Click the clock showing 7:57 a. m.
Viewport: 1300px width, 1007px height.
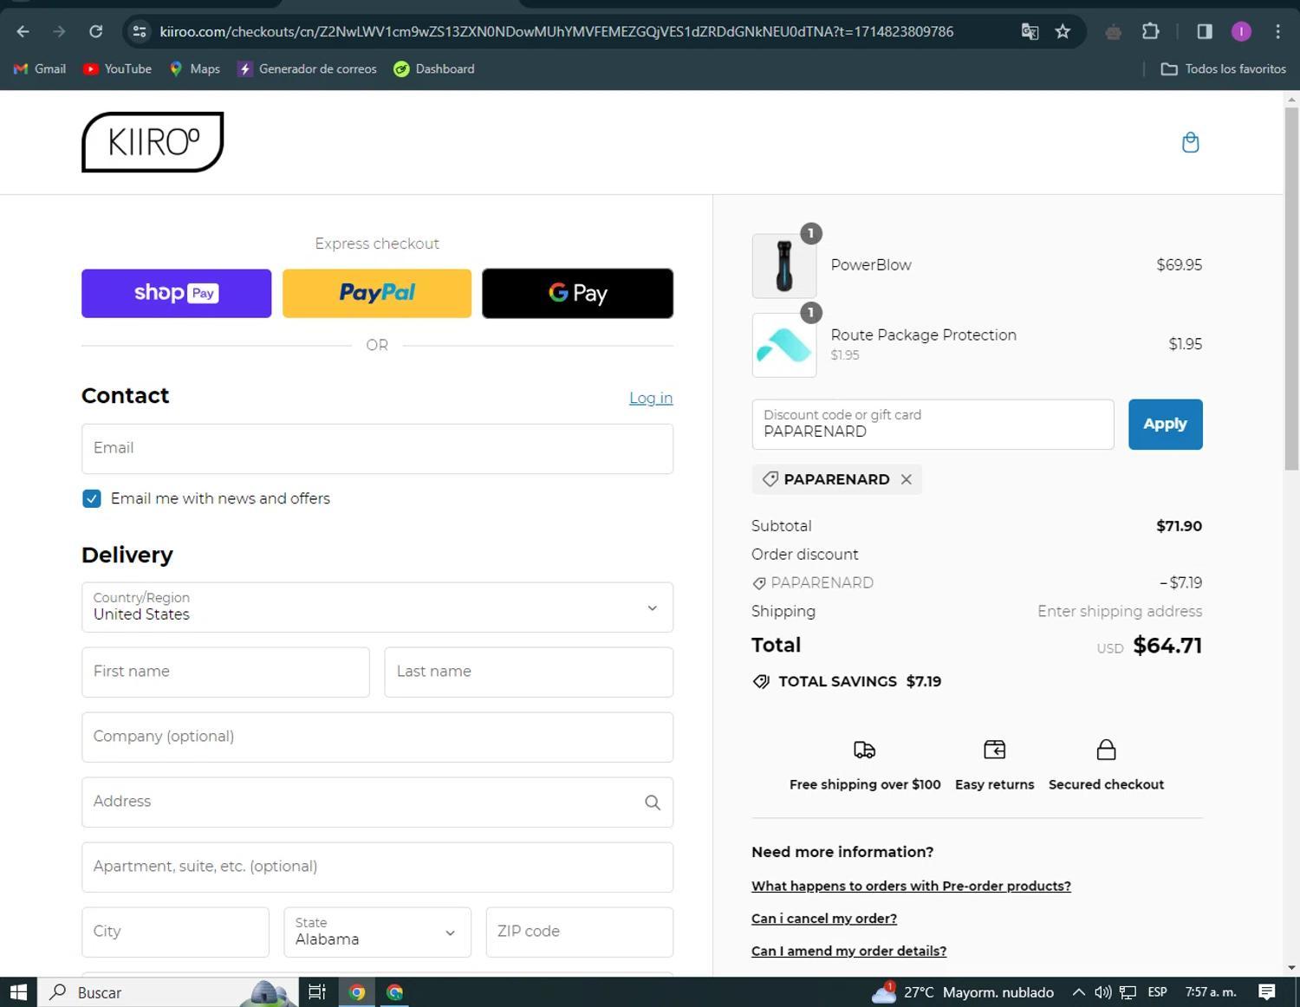click(1211, 992)
